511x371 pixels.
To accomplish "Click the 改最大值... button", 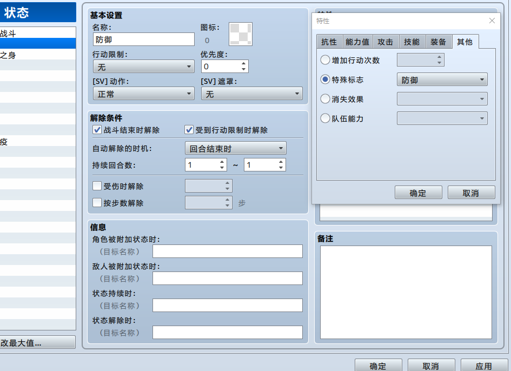I will point(37,342).
